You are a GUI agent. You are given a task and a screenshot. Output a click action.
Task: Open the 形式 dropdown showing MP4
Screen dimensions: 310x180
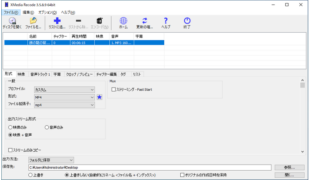click(64, 97)
